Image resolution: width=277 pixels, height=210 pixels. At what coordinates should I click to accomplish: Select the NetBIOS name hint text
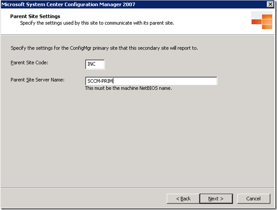(128, 88)
